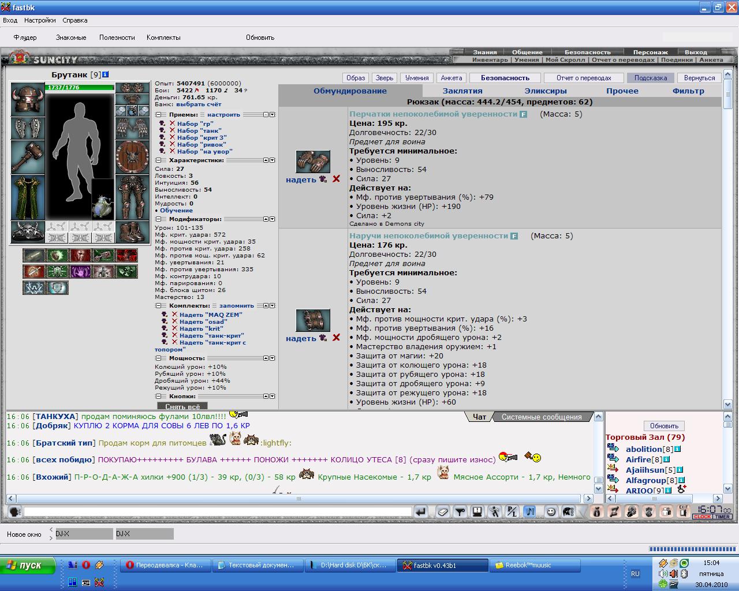Screen dimensions: 739x591
Task: Open the smiley emoticons picker
Action: point(551,511)
